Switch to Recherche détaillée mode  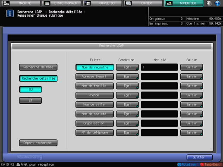(38, 78)
